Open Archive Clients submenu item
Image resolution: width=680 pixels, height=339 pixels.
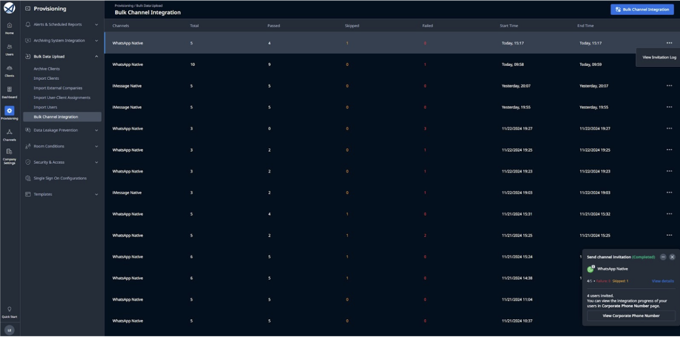[47, 69]
